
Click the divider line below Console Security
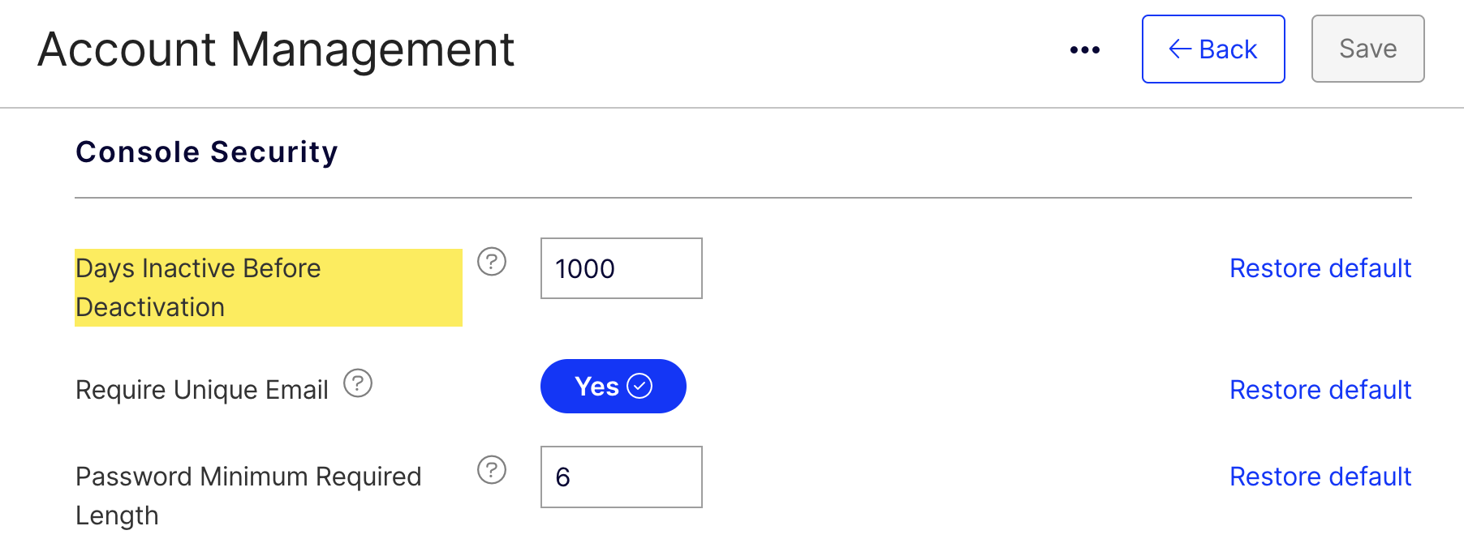click(743, 198)
